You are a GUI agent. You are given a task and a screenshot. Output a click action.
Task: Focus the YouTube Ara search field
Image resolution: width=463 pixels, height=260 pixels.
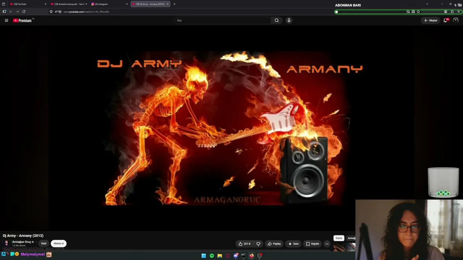(x=222, y=21)
